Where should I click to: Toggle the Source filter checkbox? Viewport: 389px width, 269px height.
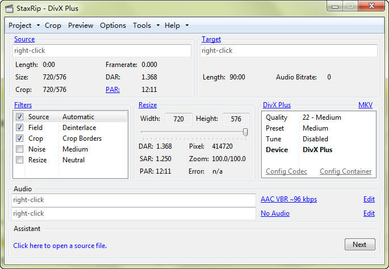[20, 117]
